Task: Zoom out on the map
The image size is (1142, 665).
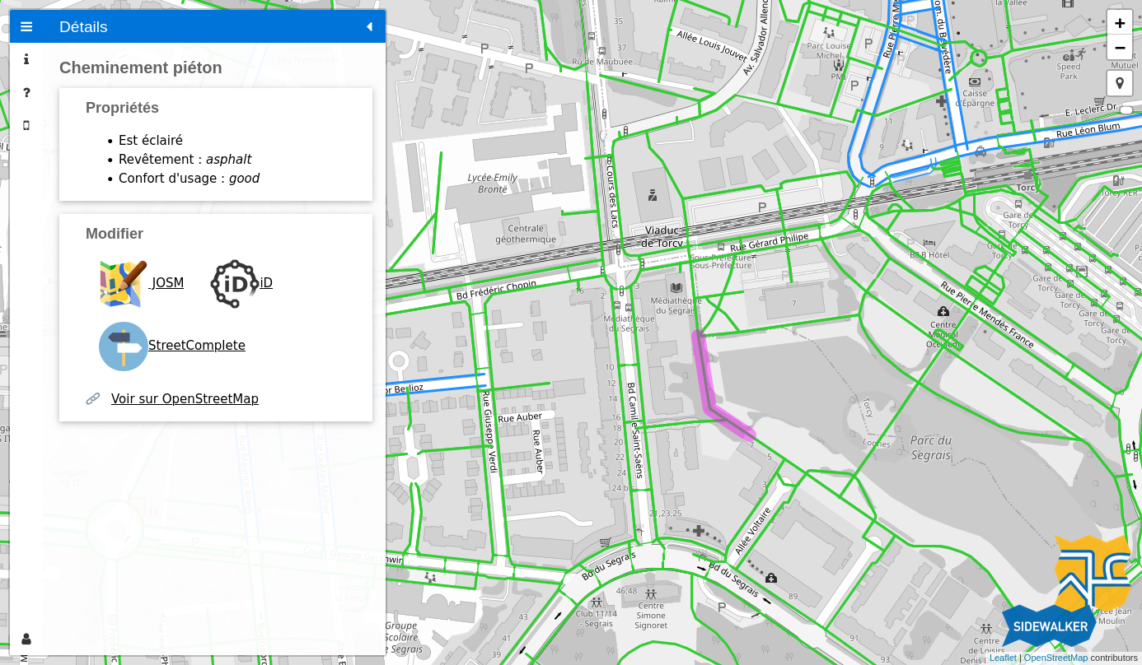Action: pyautogui.click(x=1120, y=48)
